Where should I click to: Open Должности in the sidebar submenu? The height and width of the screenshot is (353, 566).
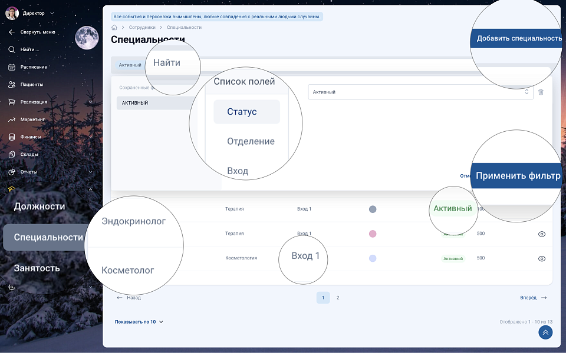click(x=40, y=207)
